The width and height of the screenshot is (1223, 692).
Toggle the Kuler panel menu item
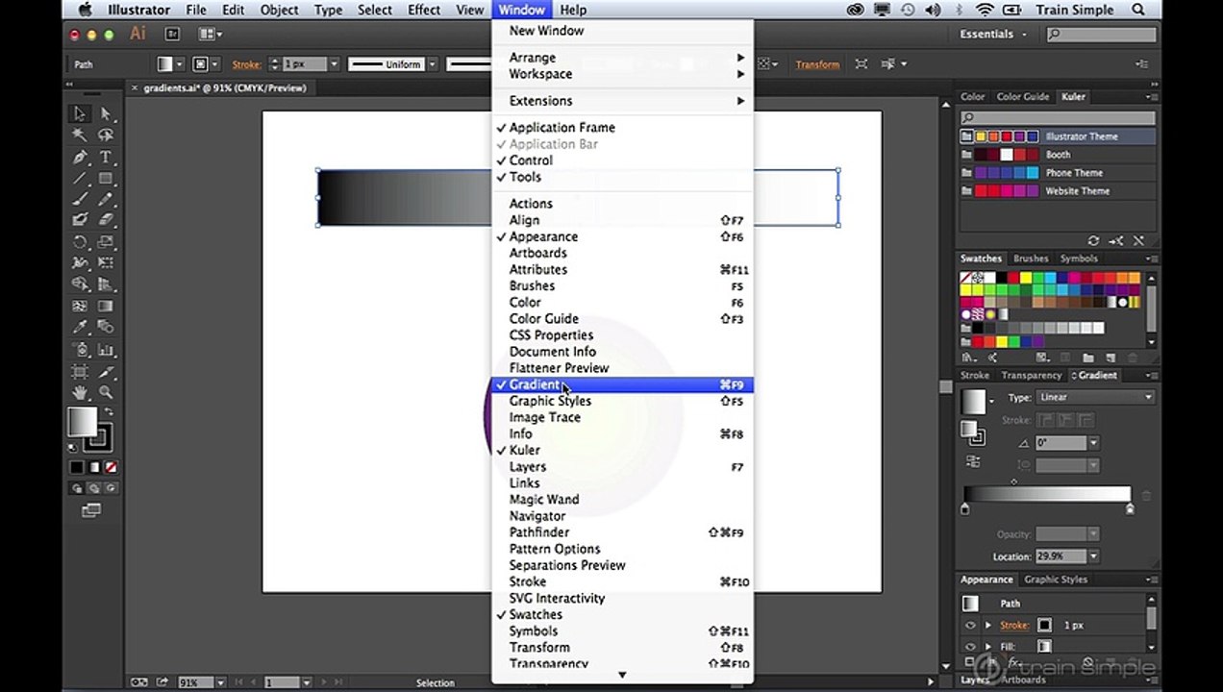tap(622, 450)
